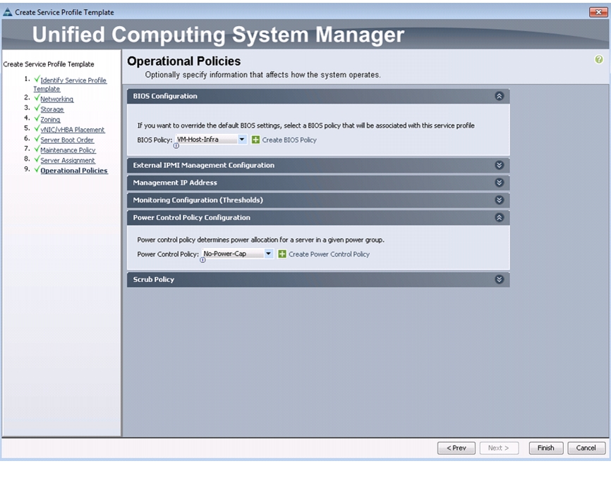
Task: Click the green plus icon for Create BIOS Policy
Action: (255, 140)
